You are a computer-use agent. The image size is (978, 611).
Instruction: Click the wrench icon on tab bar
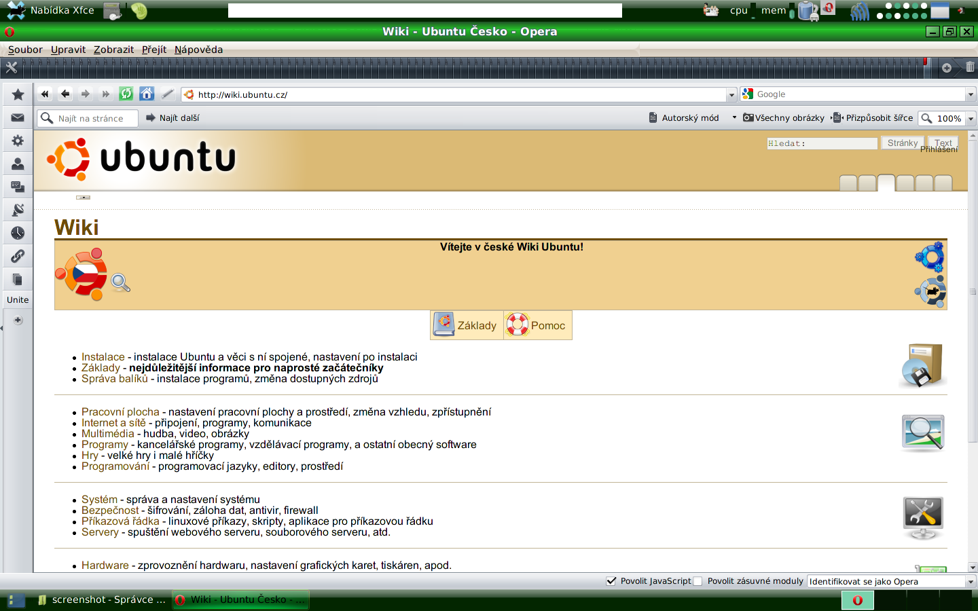[11, 67]
